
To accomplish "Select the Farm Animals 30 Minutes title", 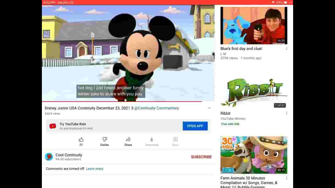I will (x=249, y=183).
